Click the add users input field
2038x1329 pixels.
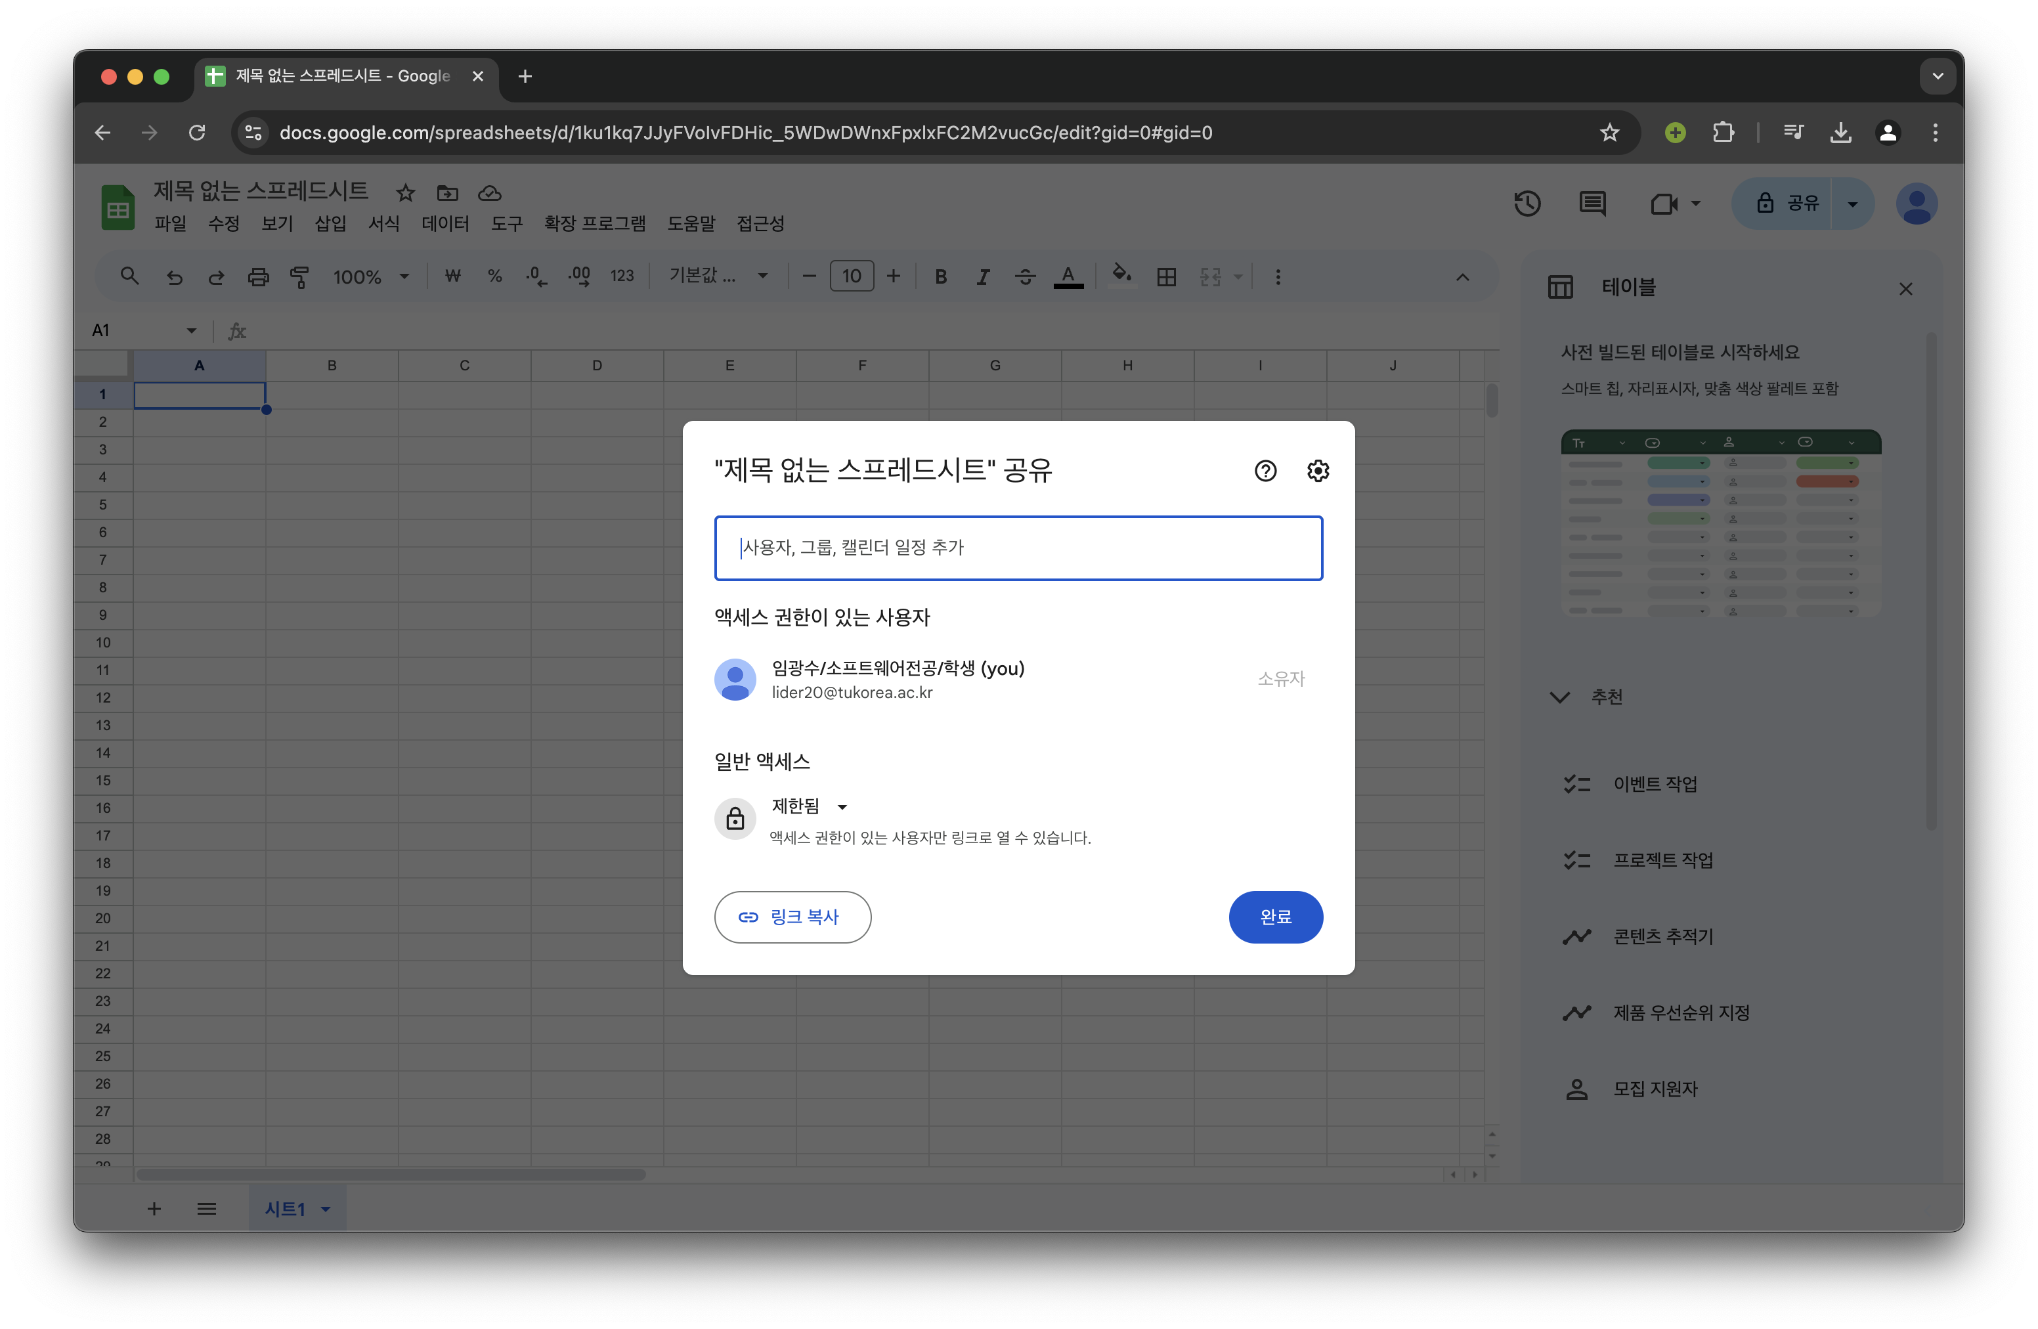[x=1017, y=547]
